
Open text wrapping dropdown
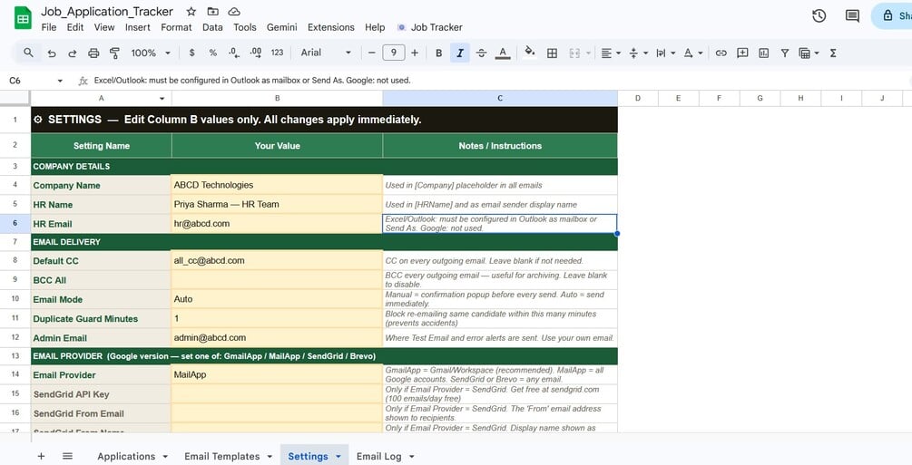[x=665, y=53]
